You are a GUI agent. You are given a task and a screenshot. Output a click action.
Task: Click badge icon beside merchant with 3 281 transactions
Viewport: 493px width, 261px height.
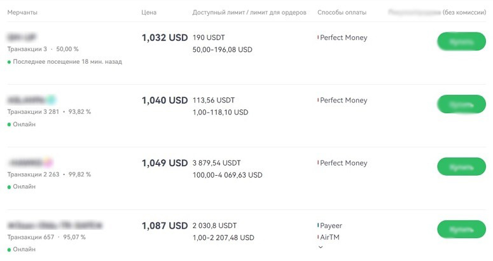coord(51,100)
